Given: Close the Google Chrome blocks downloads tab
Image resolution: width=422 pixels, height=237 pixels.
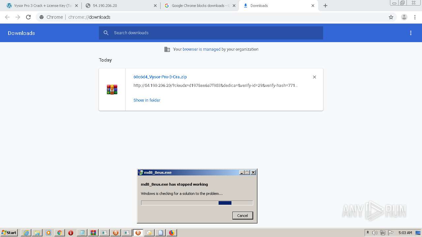Looking at the screenshot, I should tap(234, 6).
